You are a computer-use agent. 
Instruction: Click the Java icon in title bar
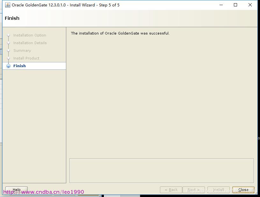pyautogui.click(x=8, y=5)
